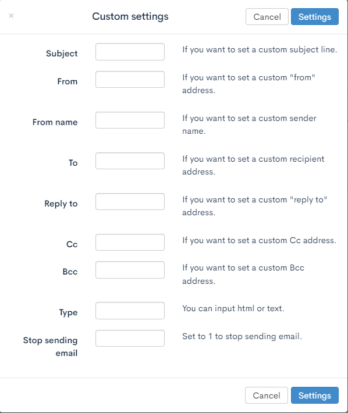Viewport: 348px width, 413px height.
Task: Select the Stop sending email field
Action: pyautogui.click(x=130, y=338)
